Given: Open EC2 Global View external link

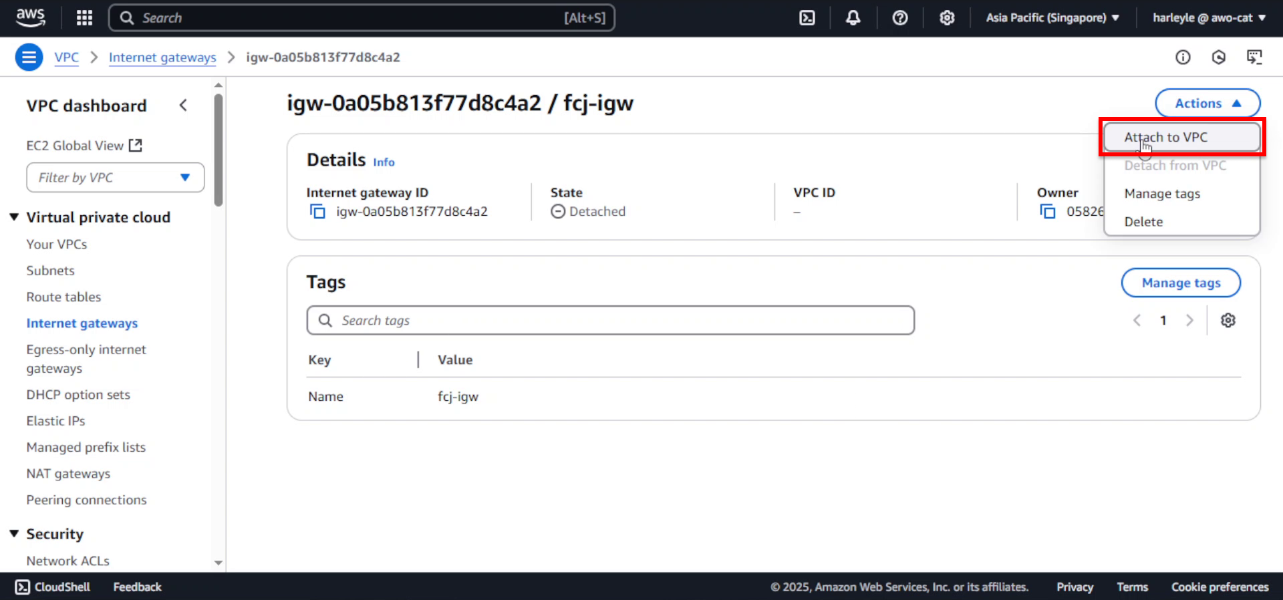Looking at the screenshot, I should (x=84, y=146).
